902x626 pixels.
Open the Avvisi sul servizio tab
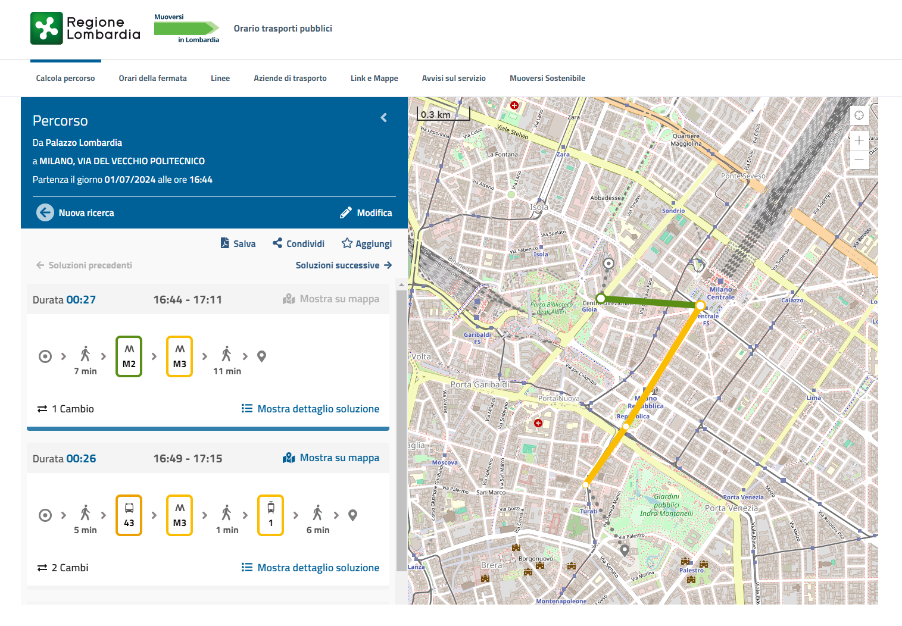pyautogui.click(x=454, y=78)
